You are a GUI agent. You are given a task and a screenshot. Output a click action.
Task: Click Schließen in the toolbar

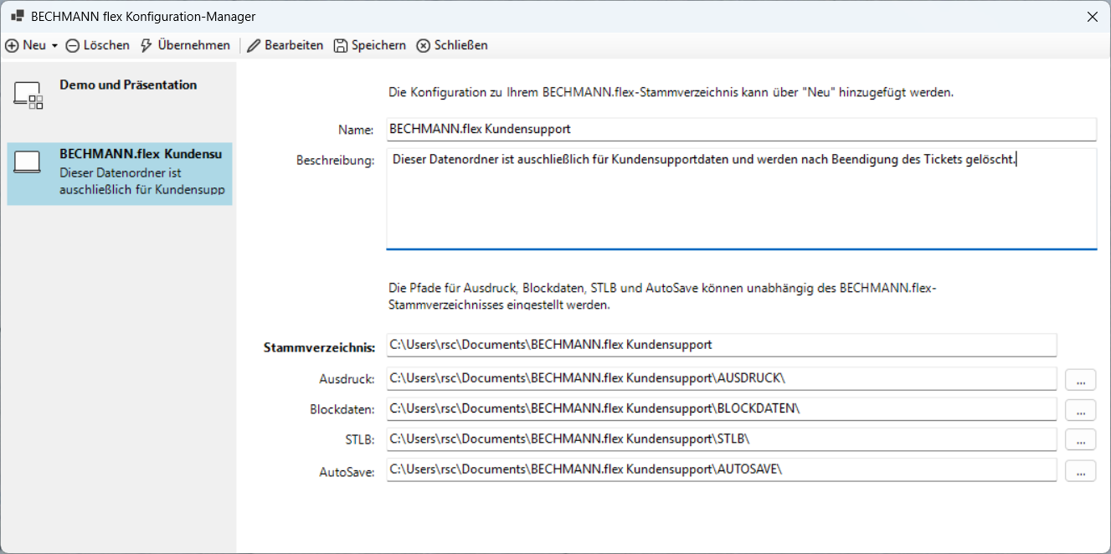[x=452, y=45]
